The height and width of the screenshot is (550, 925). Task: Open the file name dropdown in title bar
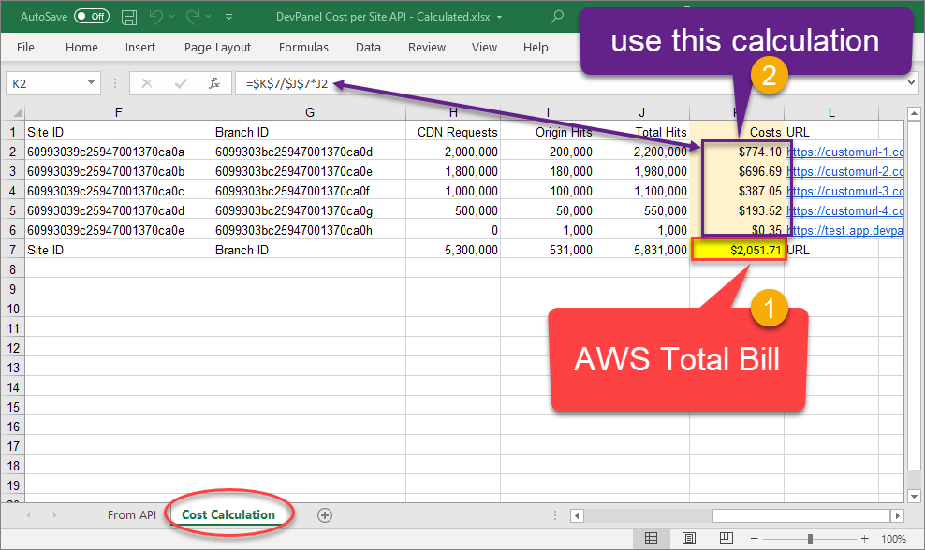point(499,17)
